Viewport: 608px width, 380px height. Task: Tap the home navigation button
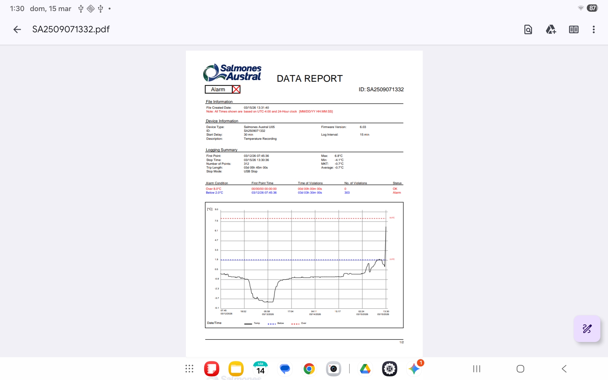pos(520,369)
